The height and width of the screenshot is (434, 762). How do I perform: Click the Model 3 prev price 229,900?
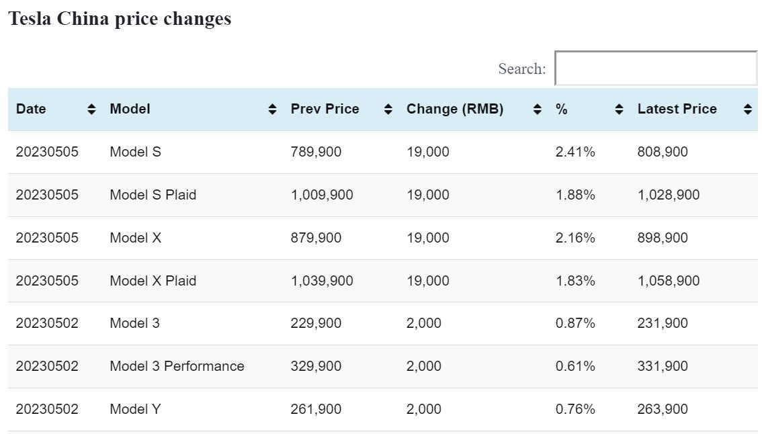pos(316,323)
